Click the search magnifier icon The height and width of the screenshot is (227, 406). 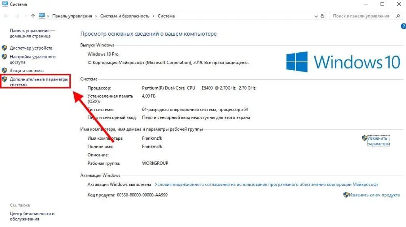point(398,16)
